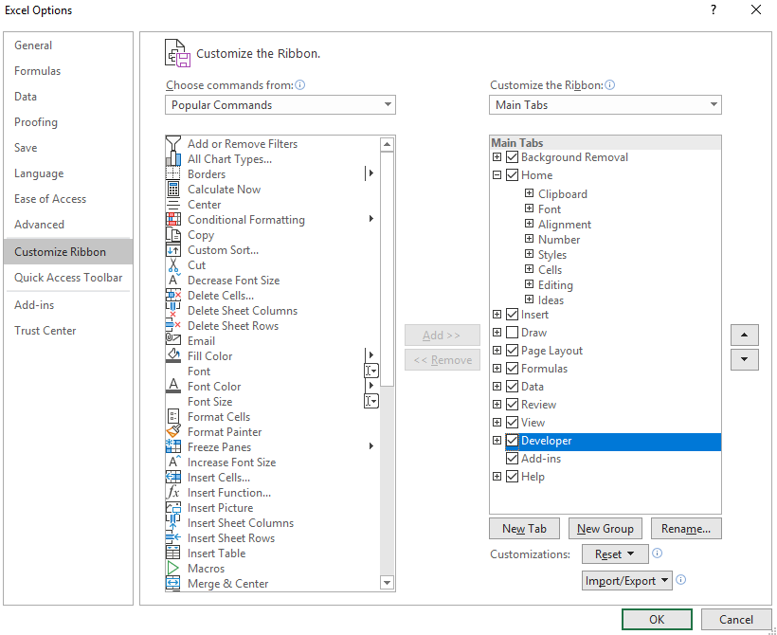Click the Rename... button
The image size is (777, 635).
point(686,529)
